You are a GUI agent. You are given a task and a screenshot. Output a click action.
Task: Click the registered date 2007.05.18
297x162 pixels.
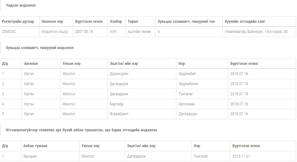point(84,32)
